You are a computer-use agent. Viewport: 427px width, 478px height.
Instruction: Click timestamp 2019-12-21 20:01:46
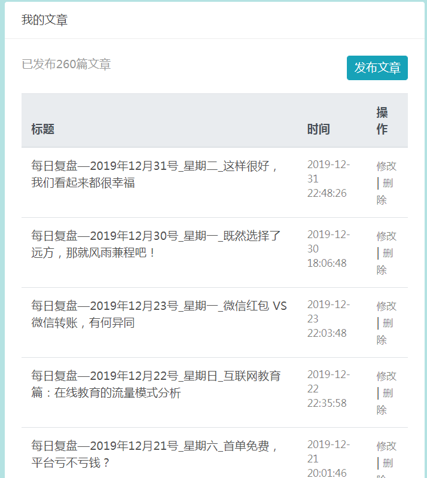pos(328,458)
